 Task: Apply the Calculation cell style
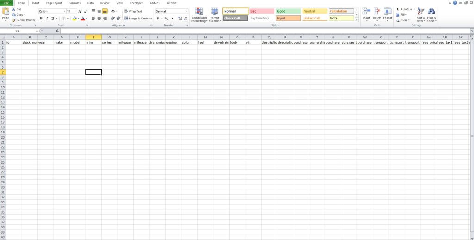341,11
